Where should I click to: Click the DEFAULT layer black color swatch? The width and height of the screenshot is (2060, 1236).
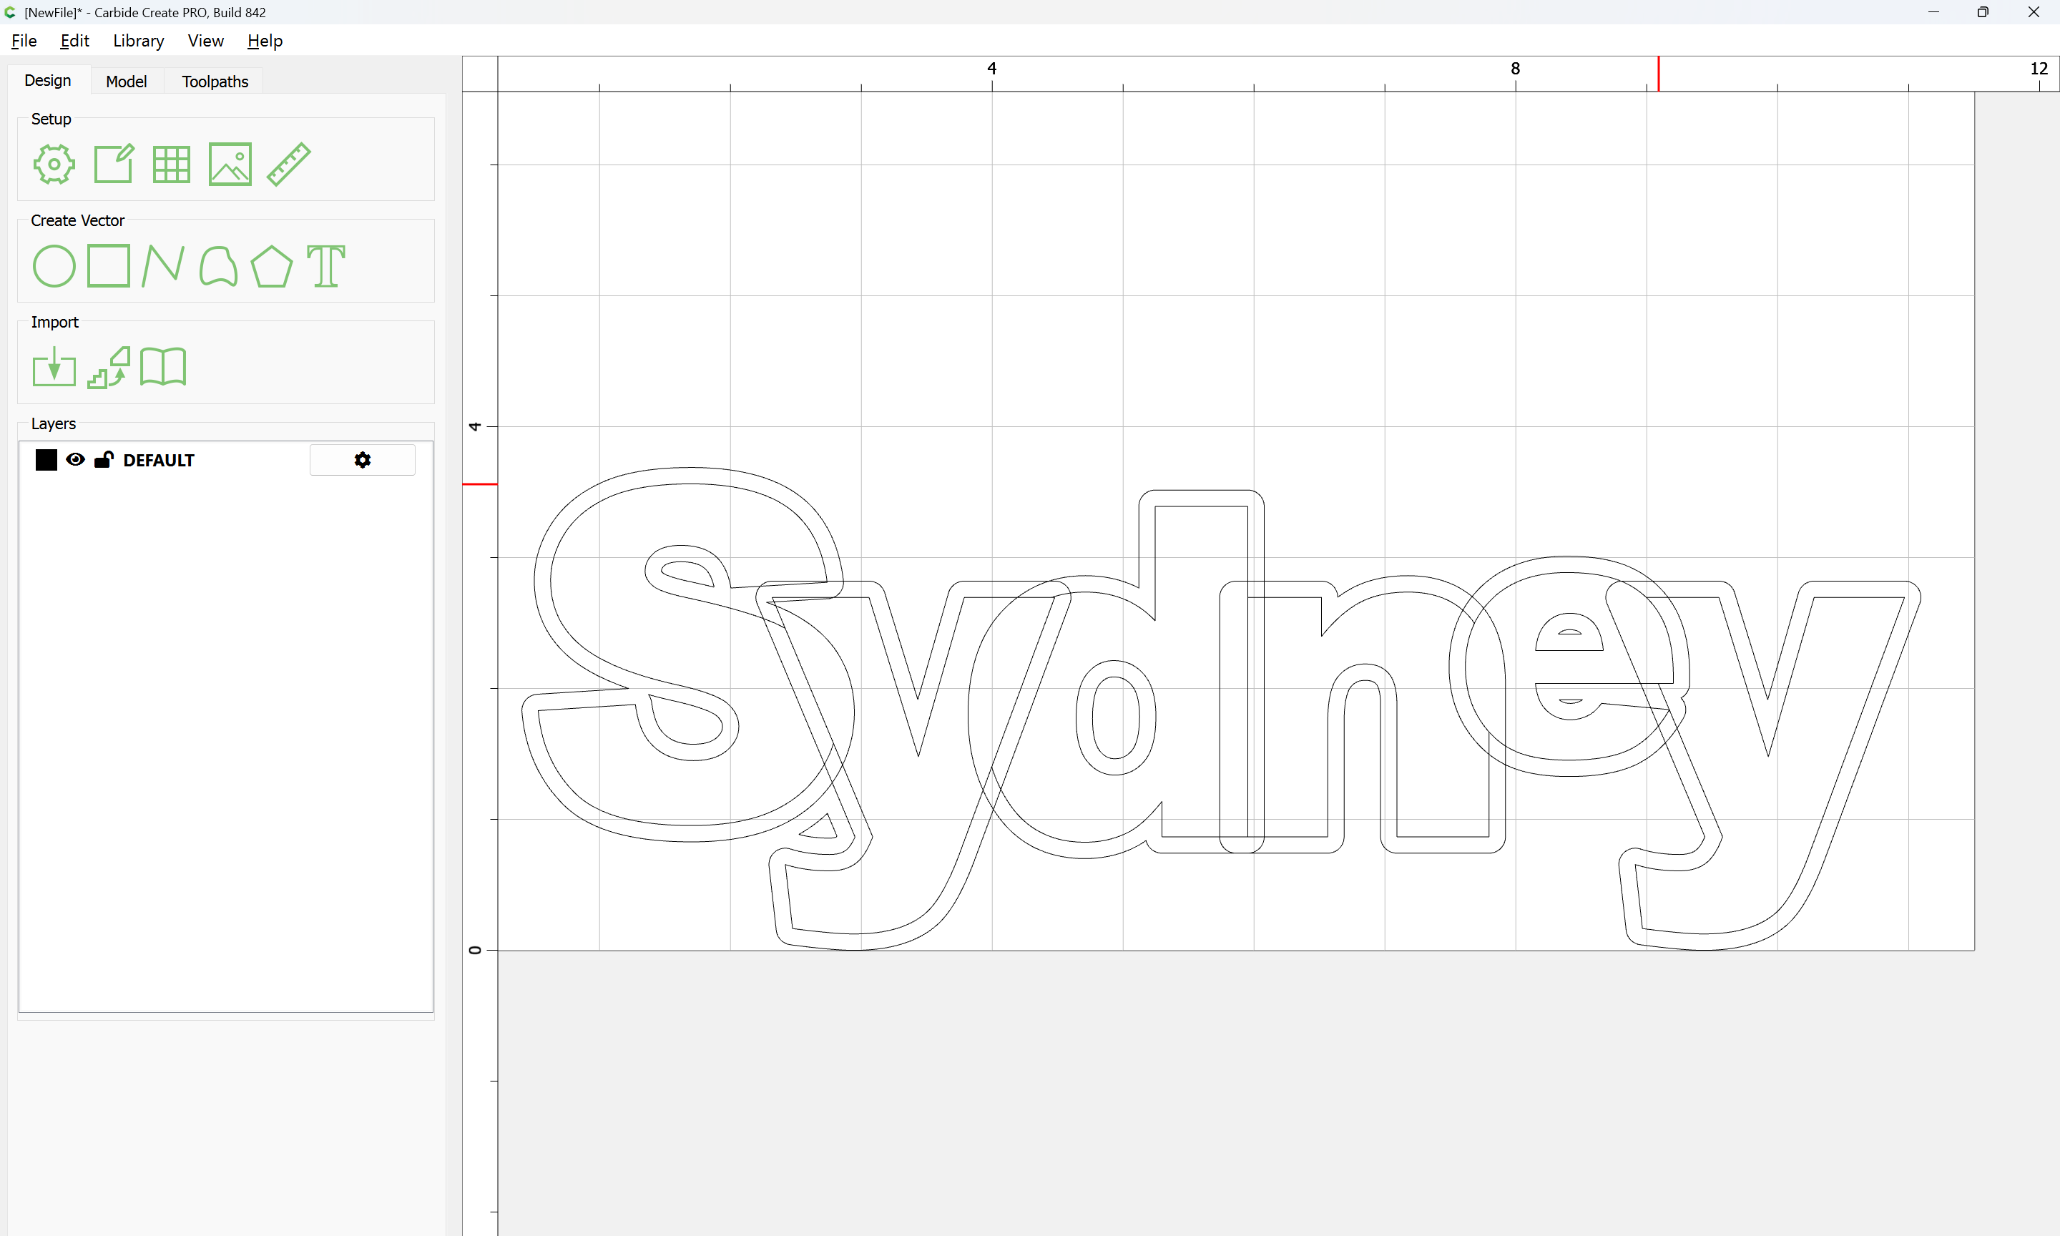pos(46,460)
